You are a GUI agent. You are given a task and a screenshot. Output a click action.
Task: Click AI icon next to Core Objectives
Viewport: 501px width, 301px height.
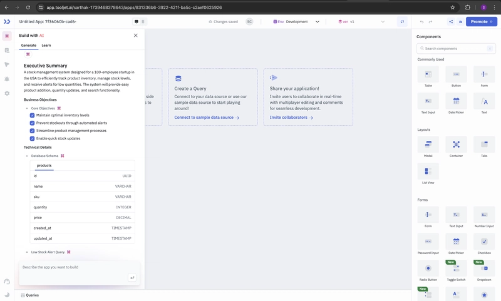pos(59,108)
